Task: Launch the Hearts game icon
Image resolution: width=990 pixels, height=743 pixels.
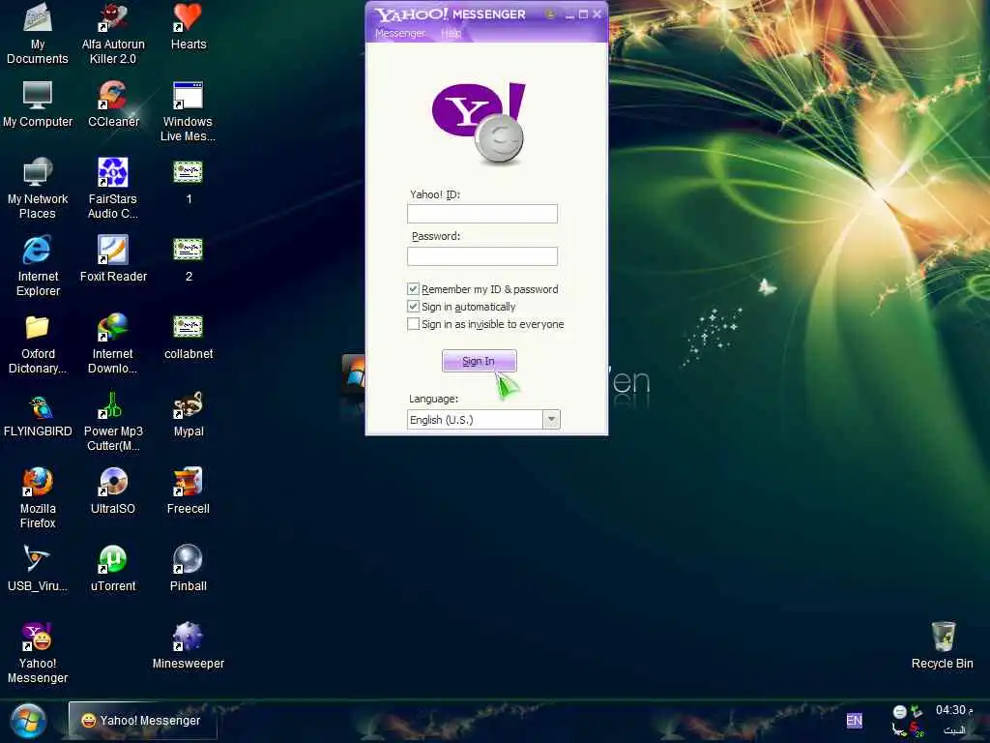Action: (x=189, y=26)
